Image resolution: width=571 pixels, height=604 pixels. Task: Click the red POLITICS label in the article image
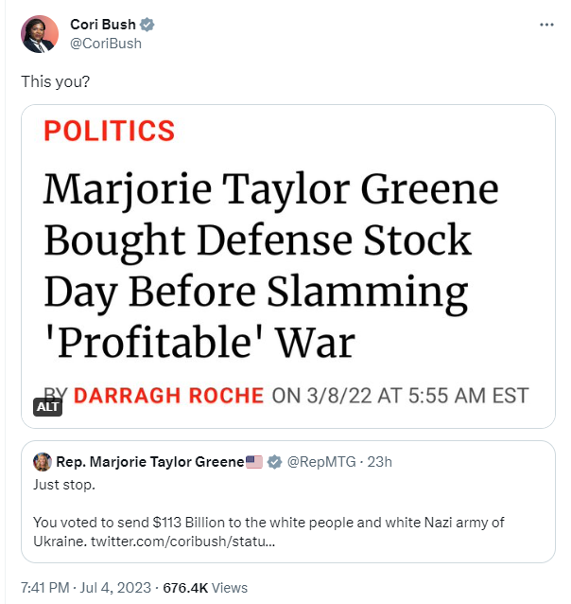point(110,131)
